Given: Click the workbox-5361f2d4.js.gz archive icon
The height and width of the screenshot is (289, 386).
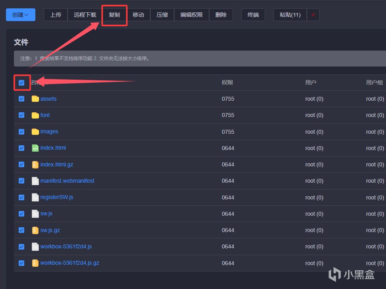Looking at the screenshot, I should click(x=35, y=263).
